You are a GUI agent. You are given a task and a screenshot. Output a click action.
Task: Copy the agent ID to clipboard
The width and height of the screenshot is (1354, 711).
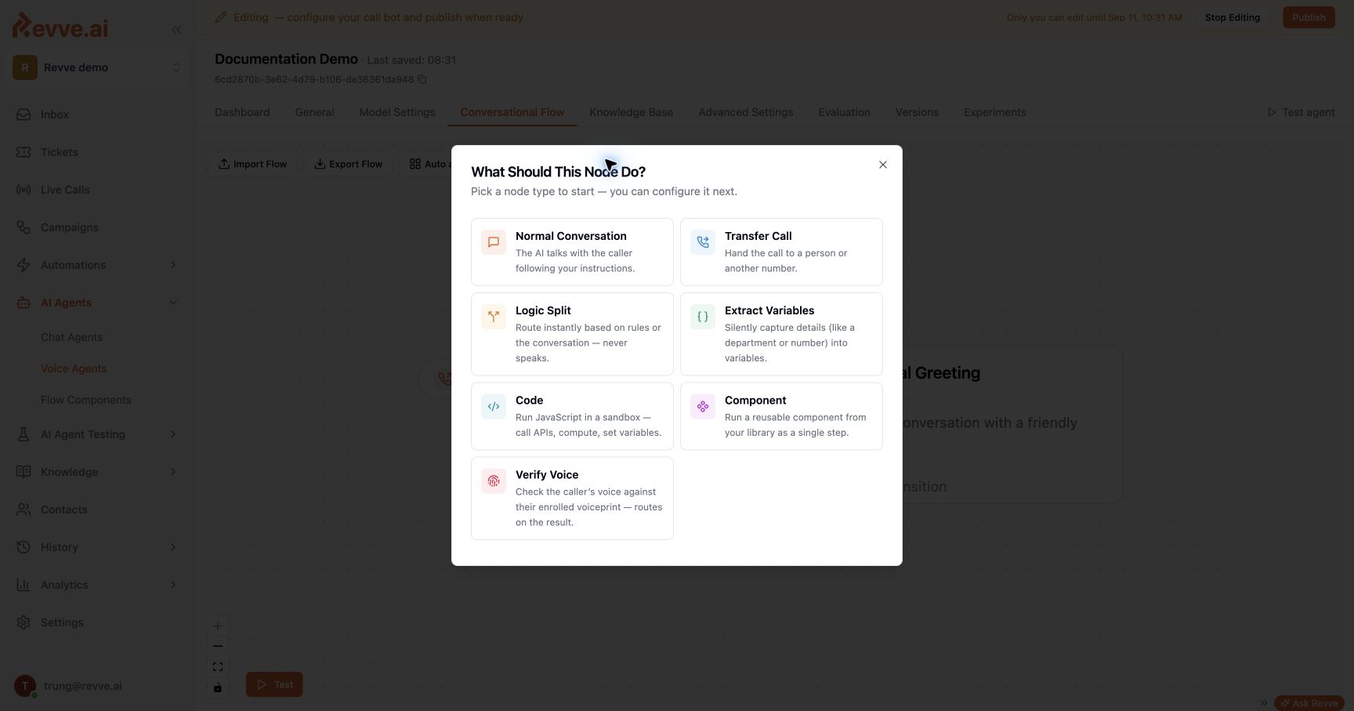point(422,79)
